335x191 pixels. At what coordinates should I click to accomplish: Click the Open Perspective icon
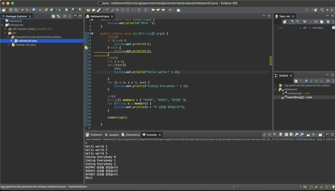(316, 10)
